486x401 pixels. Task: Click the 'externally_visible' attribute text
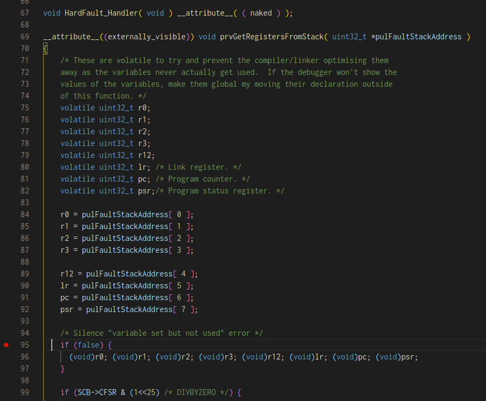coord(147,37)
